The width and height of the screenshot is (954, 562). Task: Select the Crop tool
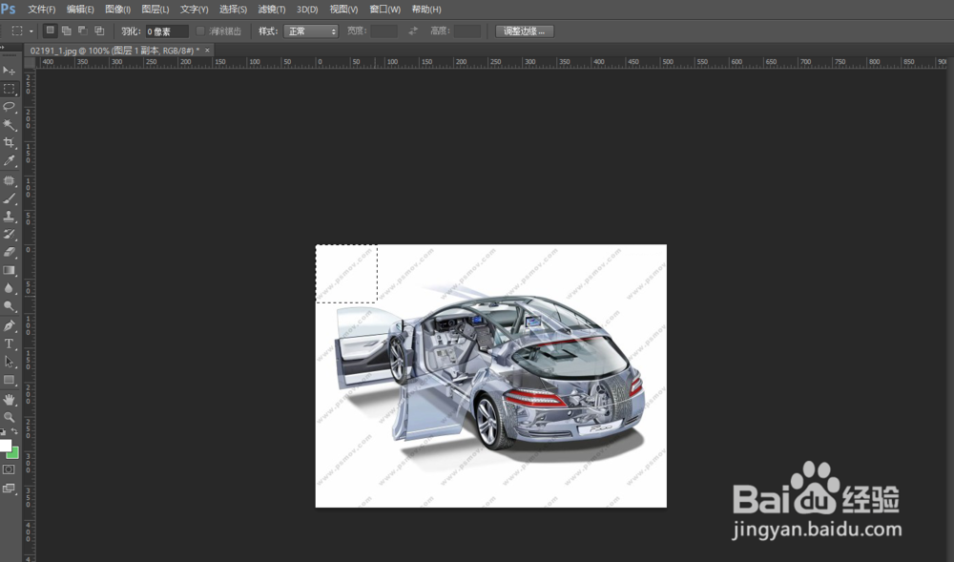10,143
